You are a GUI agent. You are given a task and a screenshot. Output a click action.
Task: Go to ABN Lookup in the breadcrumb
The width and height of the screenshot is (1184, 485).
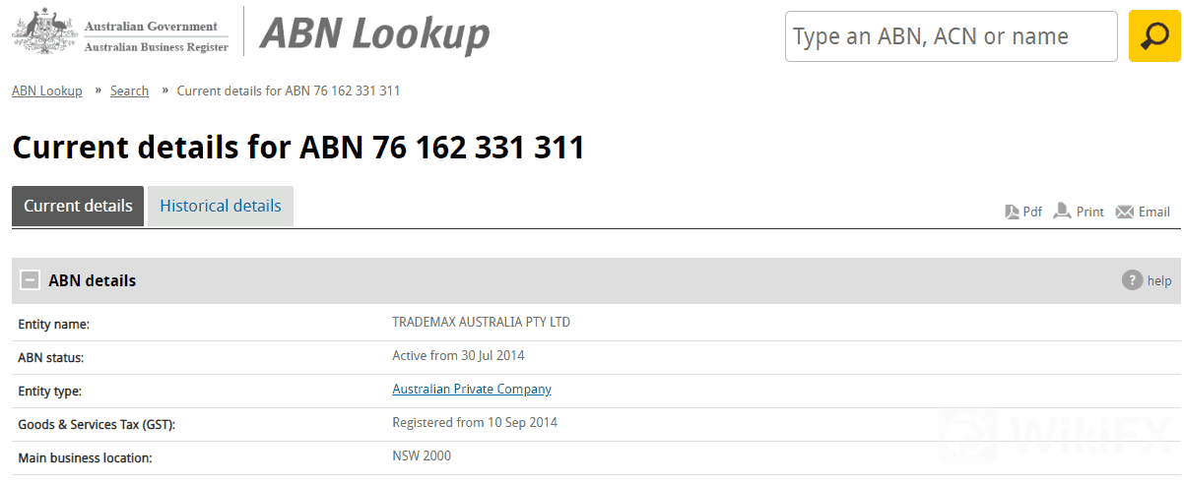pos(46,91)
